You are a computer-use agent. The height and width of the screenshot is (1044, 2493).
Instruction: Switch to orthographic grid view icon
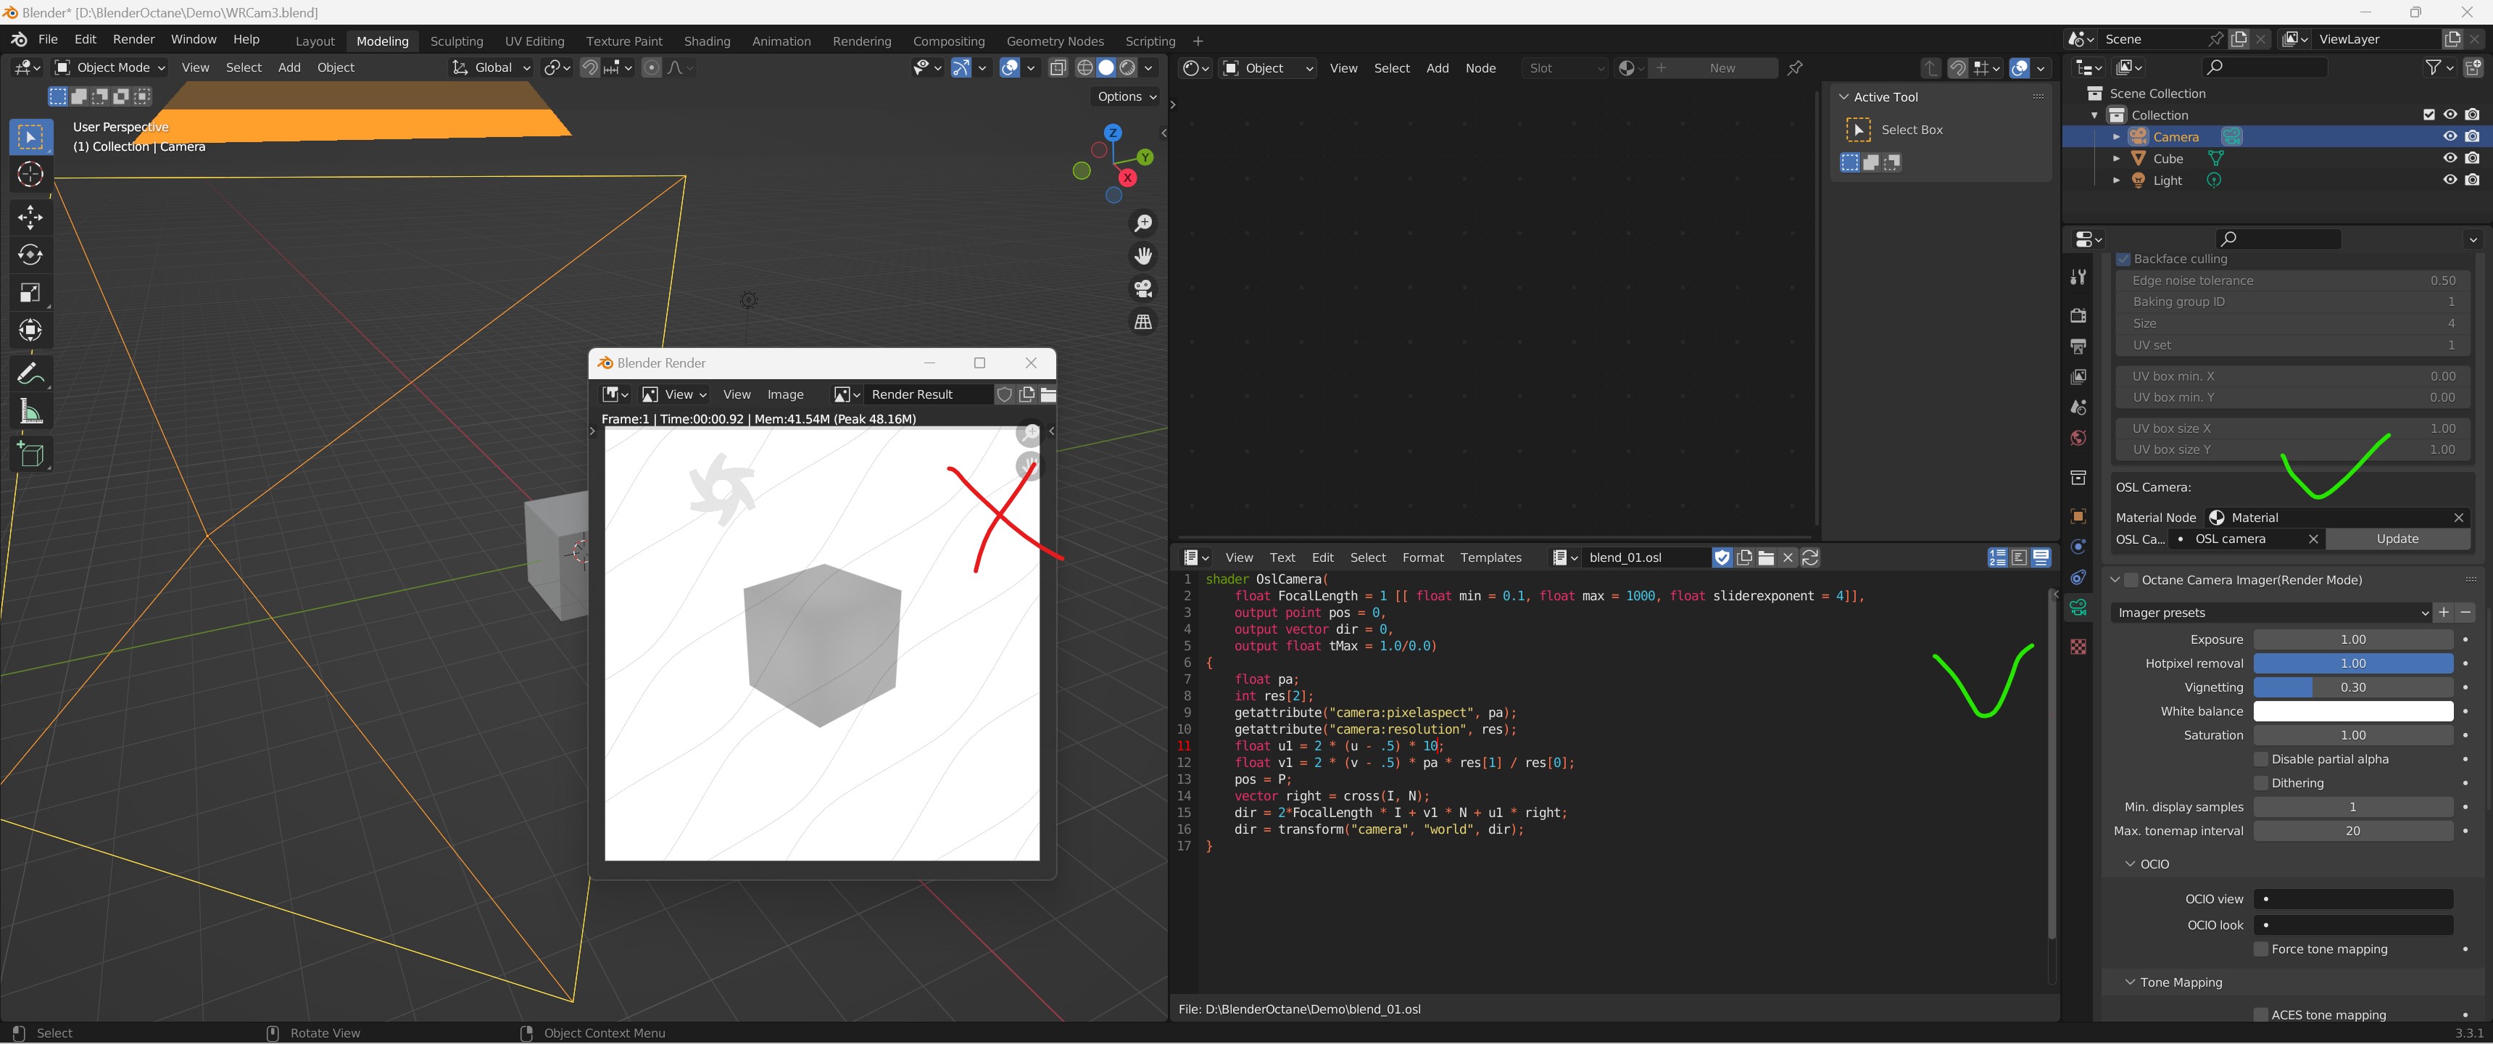click(1143, 321)
